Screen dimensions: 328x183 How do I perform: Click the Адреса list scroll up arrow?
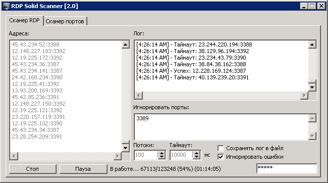(x=125, y=44)
